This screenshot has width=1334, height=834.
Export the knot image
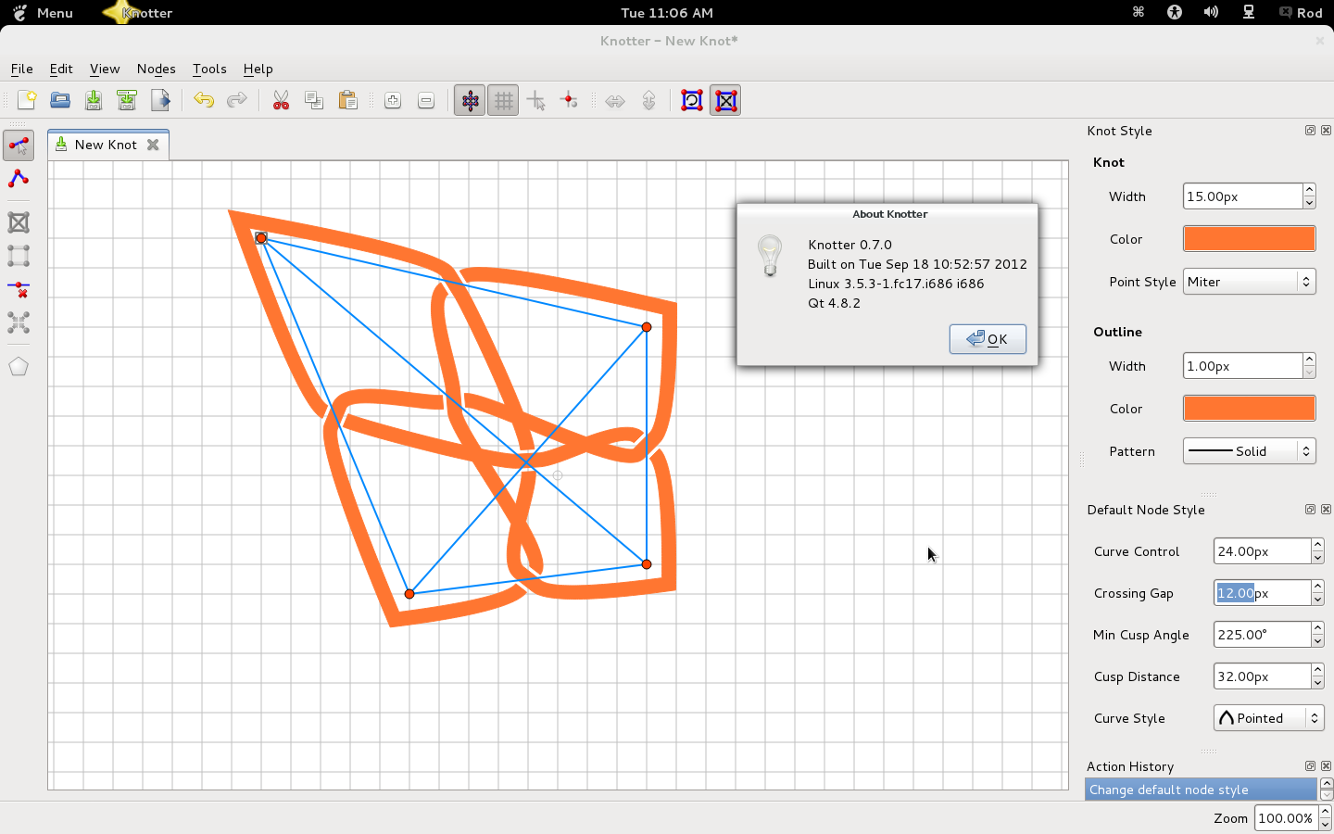(160, 100)
